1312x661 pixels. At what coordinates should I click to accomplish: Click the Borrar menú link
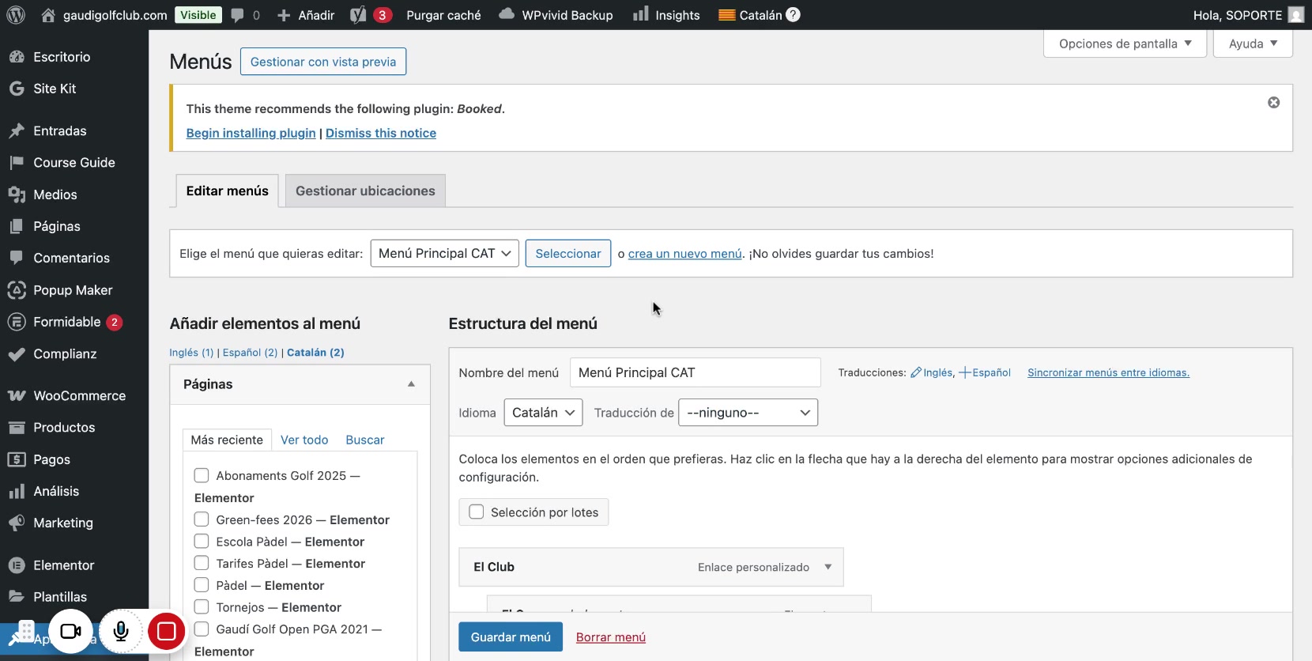tap(610, 637)
